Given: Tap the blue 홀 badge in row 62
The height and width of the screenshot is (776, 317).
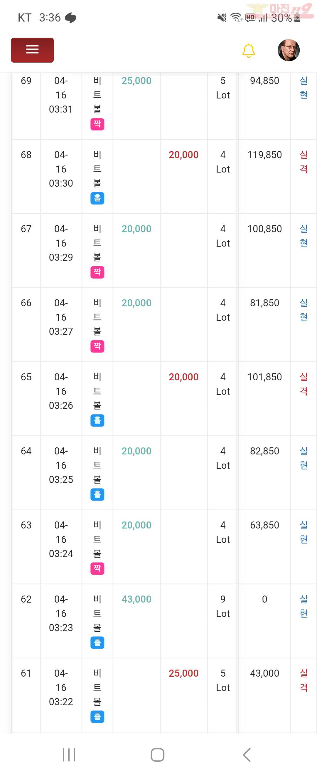Looking at the screenshot, I should [97, 643].
